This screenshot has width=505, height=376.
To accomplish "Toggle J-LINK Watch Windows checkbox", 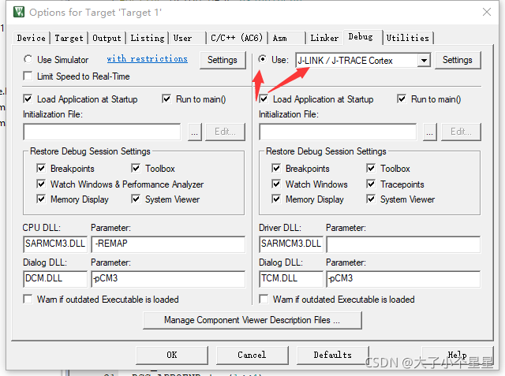I will (x=276, y=184).
